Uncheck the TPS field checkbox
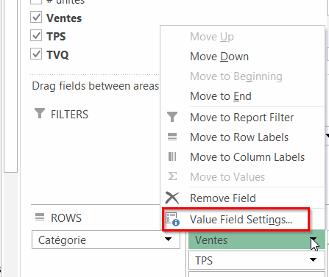This screenshot has width=329, height=277. pos(36,36)
